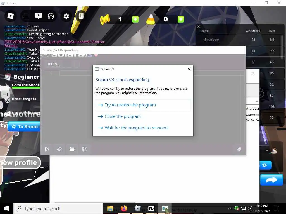The width and height of the screenshot is (286, 214).
Task: Click the Level column header
Action: pos(271,31)
